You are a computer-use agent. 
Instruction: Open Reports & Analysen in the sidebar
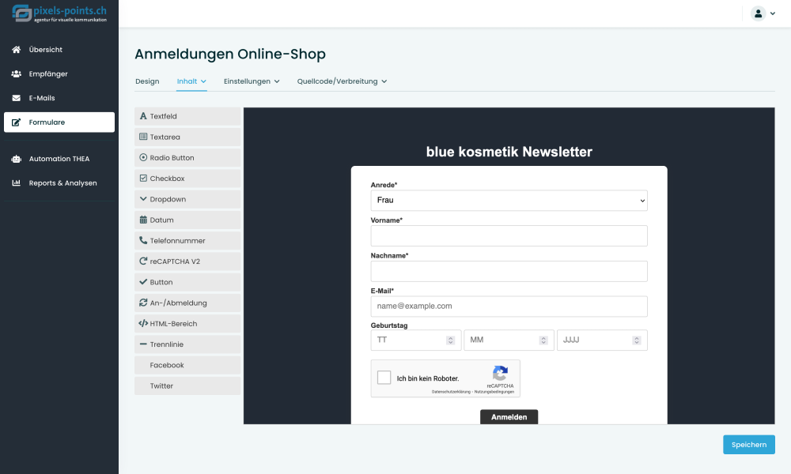59,182
